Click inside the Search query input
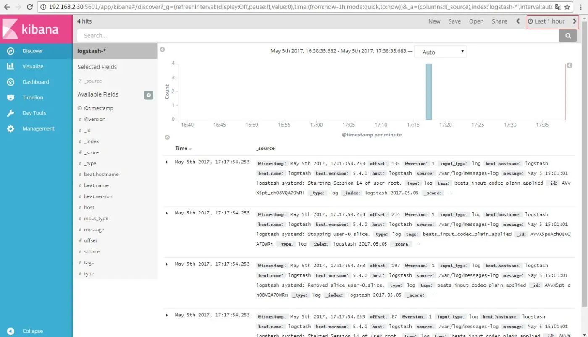The height and width of the screenshot is (337, 588). (x=318, y=36)
